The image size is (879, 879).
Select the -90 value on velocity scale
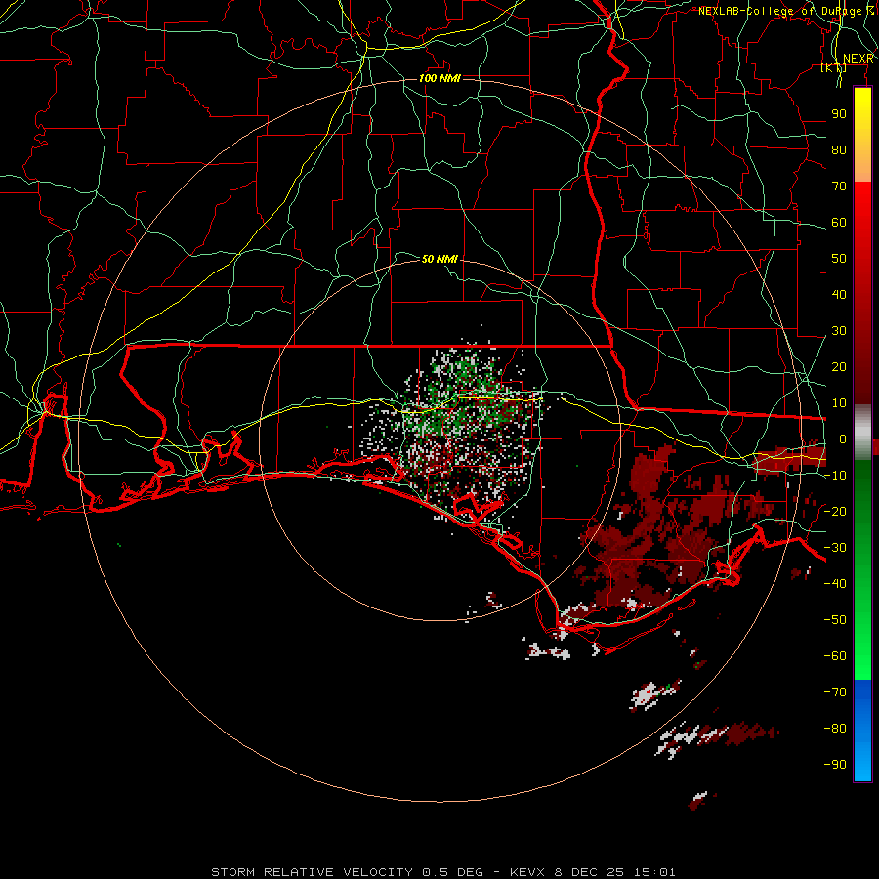point(835,765)
